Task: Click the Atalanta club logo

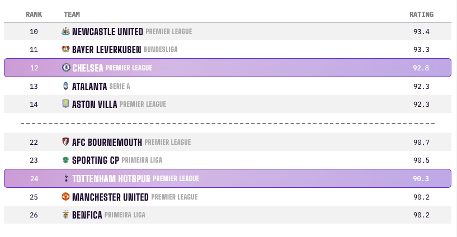Action: pyautogui.click(x=66, y=86)
